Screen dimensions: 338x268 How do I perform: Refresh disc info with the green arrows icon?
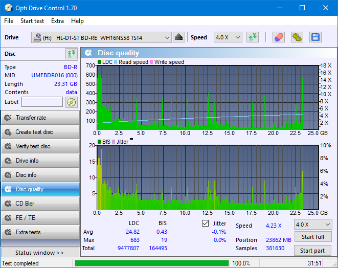click(x=72, y=54)
